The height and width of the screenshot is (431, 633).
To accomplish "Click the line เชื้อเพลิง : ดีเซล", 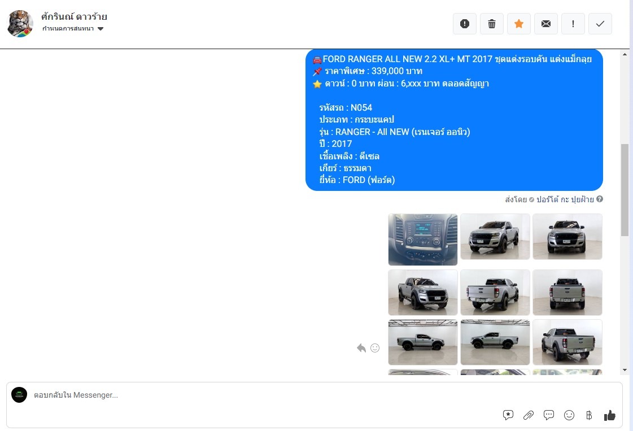I will [349, 156].
